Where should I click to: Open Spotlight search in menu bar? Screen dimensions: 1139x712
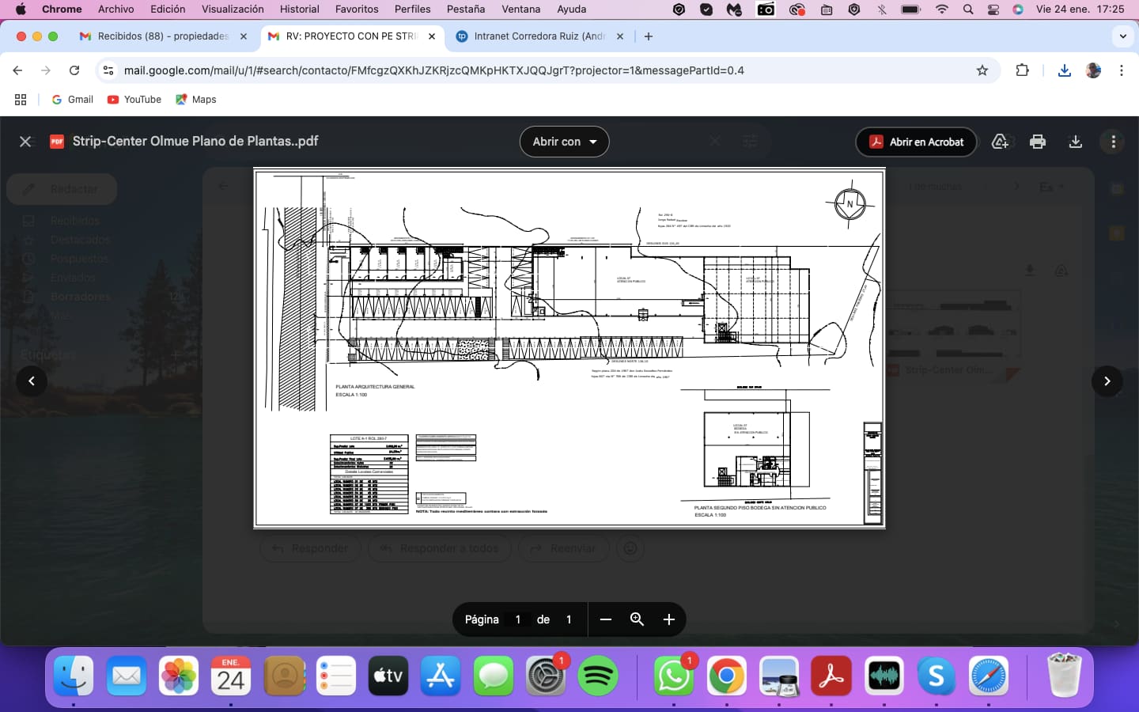[968, 9]
